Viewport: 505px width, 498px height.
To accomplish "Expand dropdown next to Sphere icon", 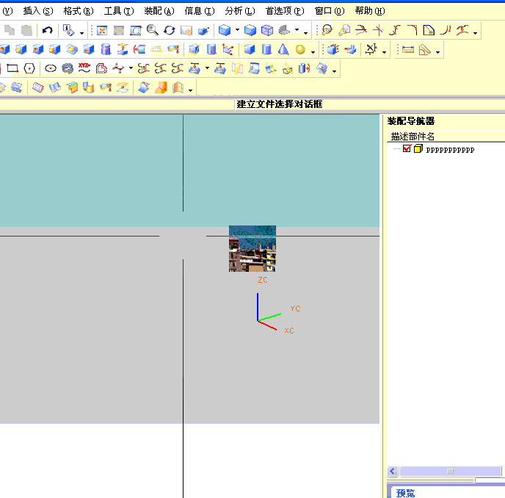I will click(x=313, y=52).
